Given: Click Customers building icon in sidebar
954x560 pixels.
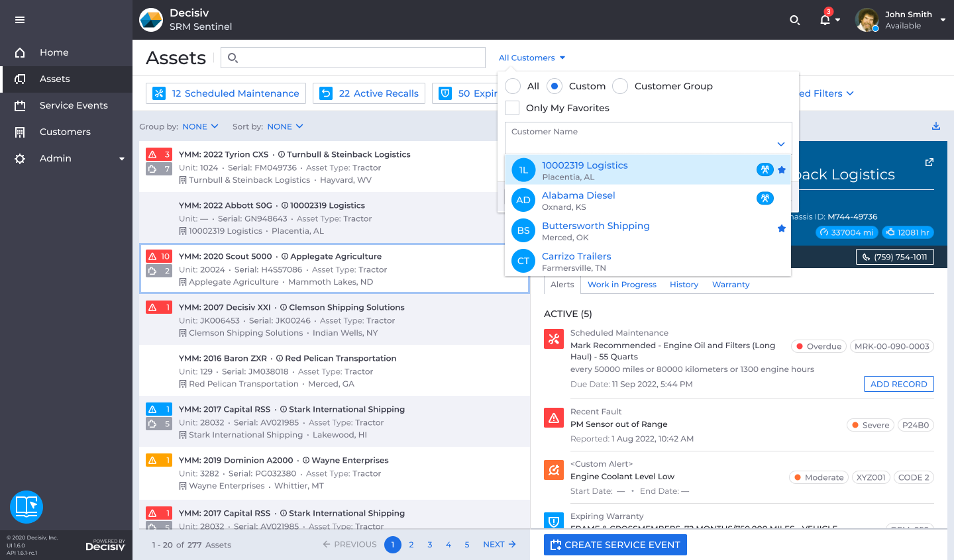Looking at the screenshot, I should (x=20, y=132).
